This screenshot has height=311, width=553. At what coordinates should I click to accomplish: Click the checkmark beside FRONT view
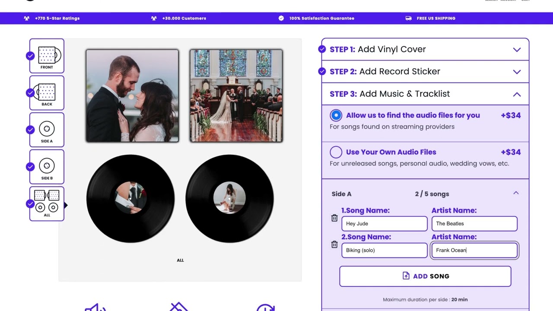click(x=30, y=56)
